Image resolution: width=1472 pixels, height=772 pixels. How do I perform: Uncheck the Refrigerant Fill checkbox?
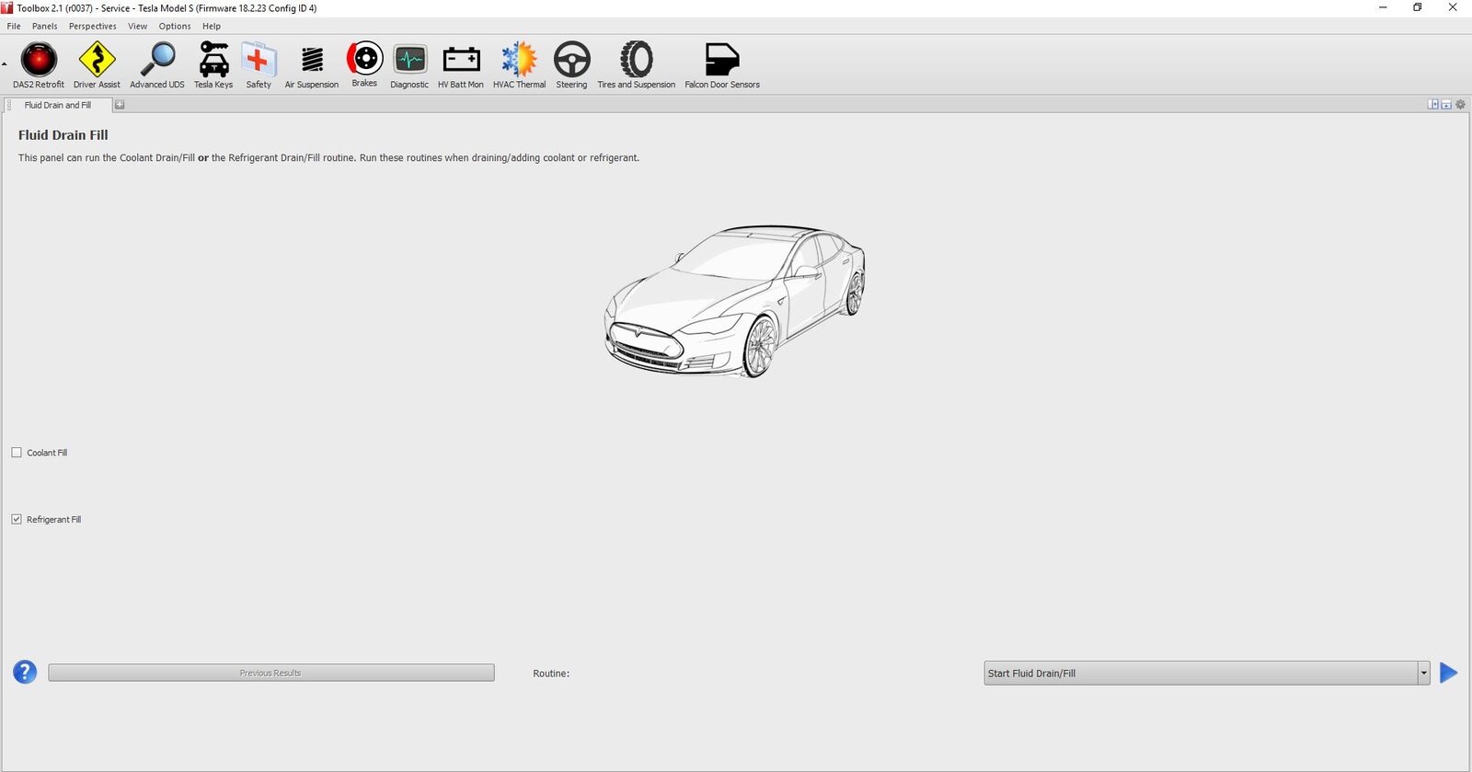(17, 520)
